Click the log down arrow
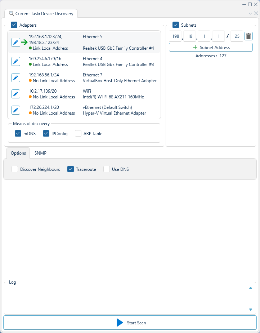Viewport: 260px width, 333px height. 251,310
